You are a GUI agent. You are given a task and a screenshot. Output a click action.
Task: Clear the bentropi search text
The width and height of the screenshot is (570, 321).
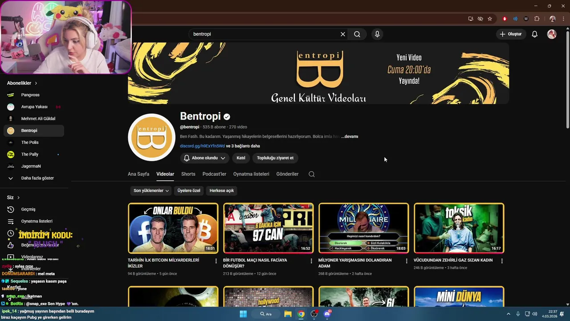pos(343,34)
